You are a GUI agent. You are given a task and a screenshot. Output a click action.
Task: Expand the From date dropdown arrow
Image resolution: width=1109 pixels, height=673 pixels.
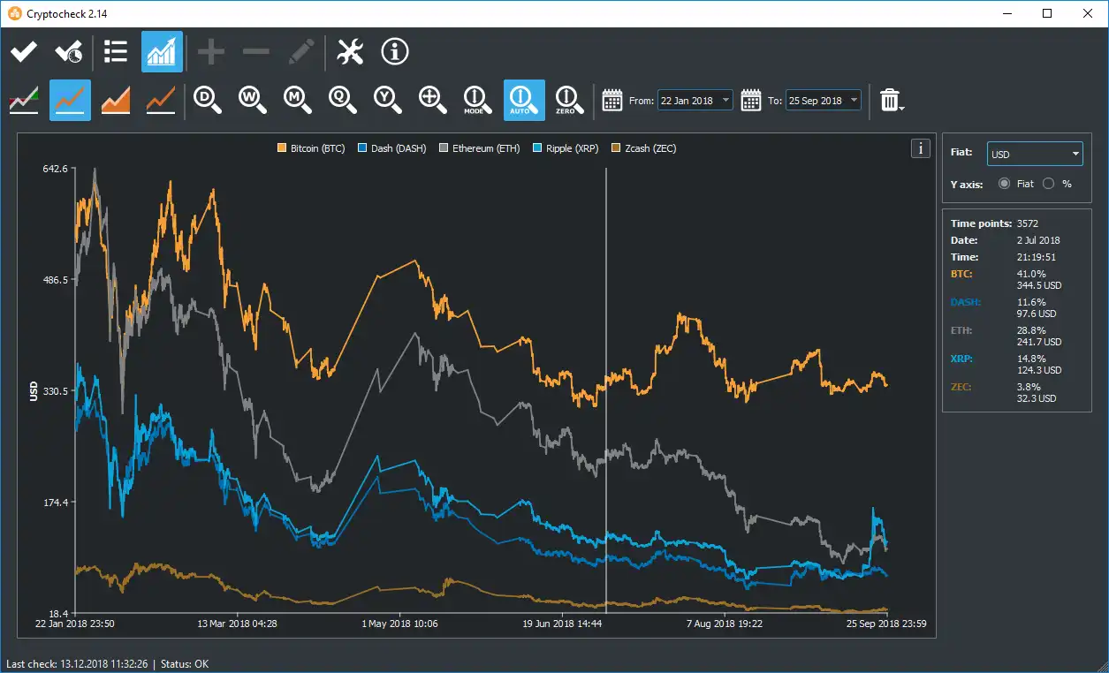pos(725,100)
